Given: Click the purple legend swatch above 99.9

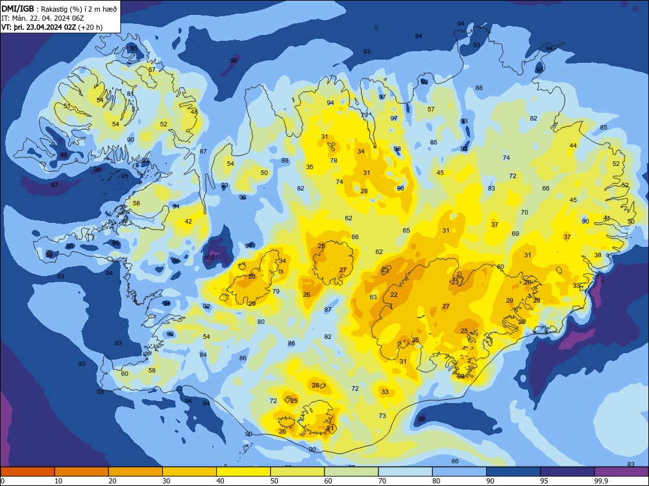Looking at the screenshot, I should coord(621,472).
